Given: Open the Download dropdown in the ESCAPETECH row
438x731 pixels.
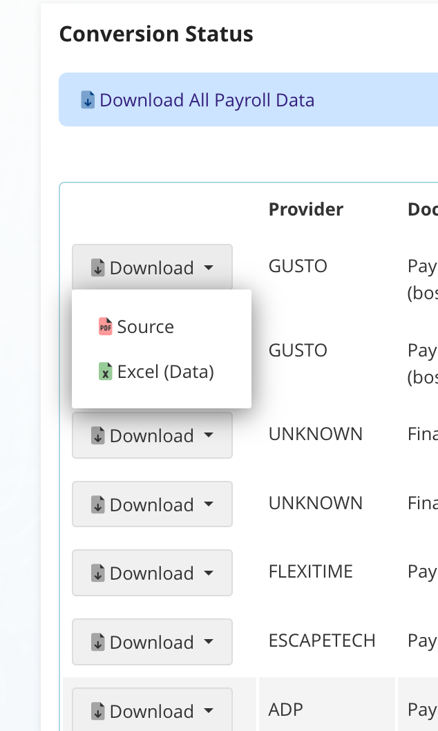Looking at the screenshot, I should tap(153, 642).
